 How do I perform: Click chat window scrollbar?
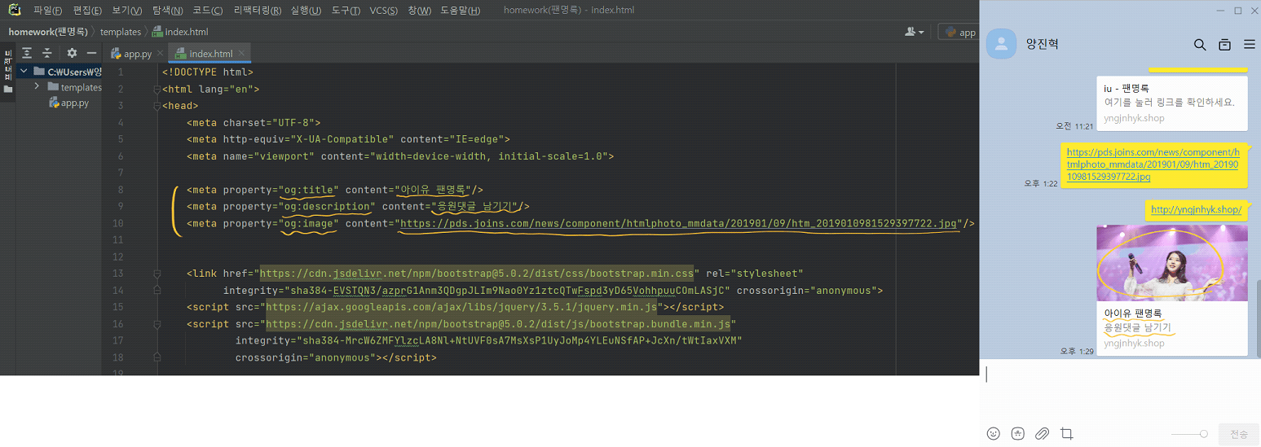pyautogui.click(x=1257, y=318)
